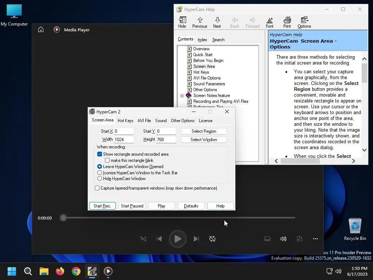
Task: Open the Index tab in HyperCam Help
Action: [203, 40]
